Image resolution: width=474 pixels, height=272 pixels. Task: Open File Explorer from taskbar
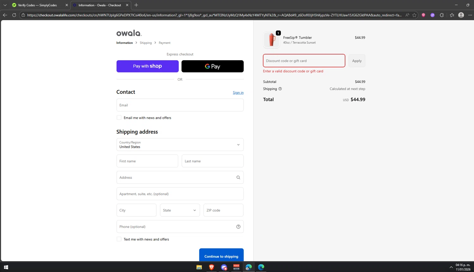199,267
